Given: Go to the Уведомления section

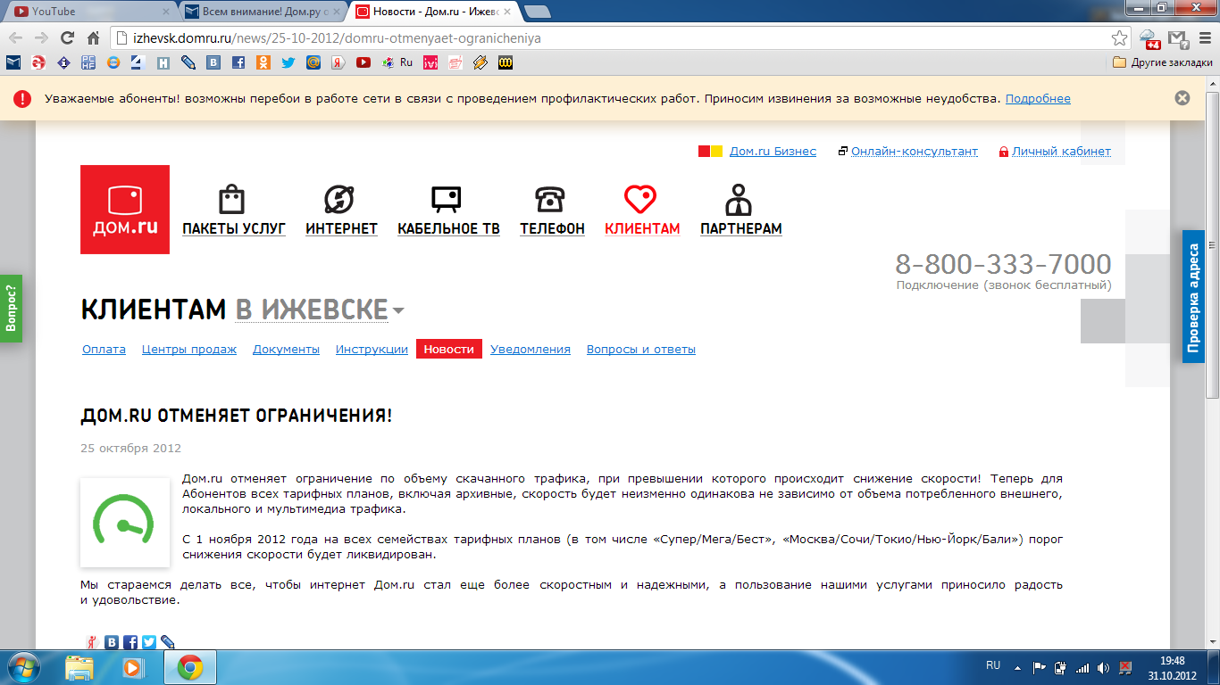Looking at the screenshot, I should tap(531, 350).
